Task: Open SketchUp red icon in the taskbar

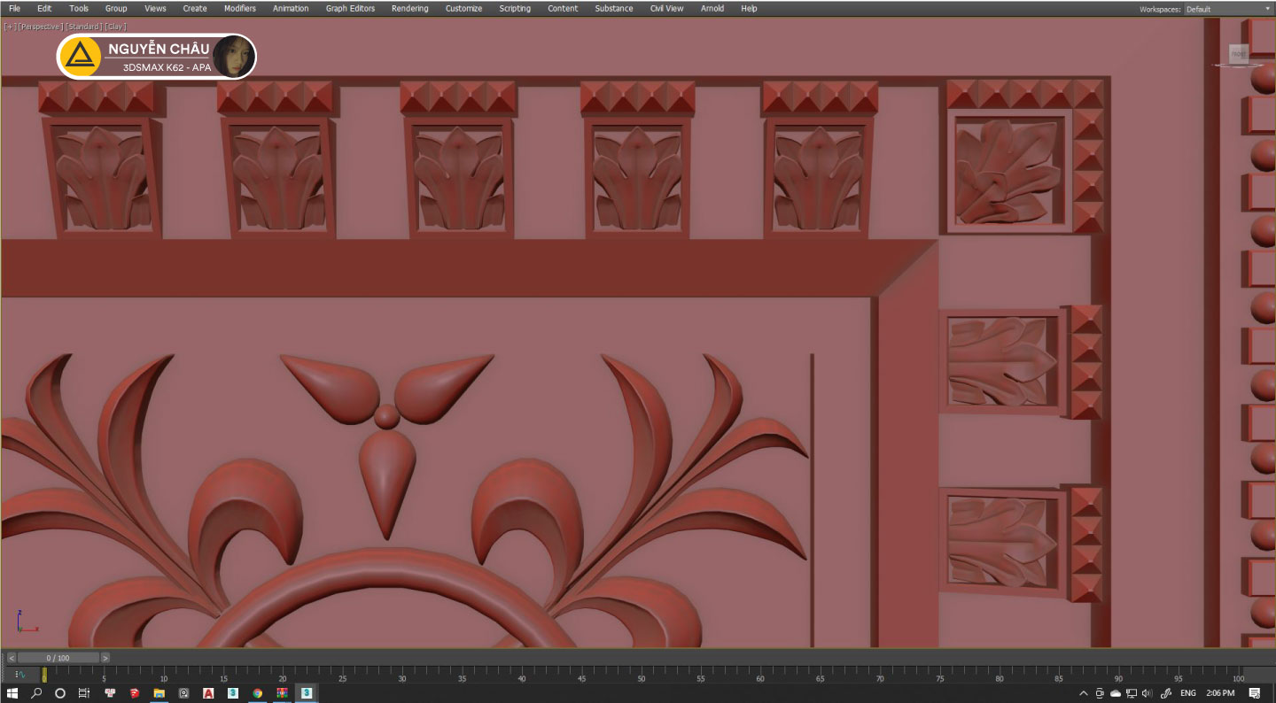Action: click(x=135, y=693)
